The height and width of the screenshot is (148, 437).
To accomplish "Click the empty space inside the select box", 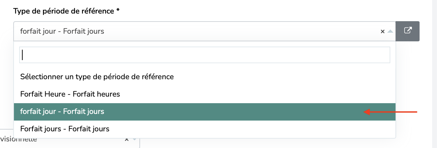I will pyautogui.click(x=240, y=31).
